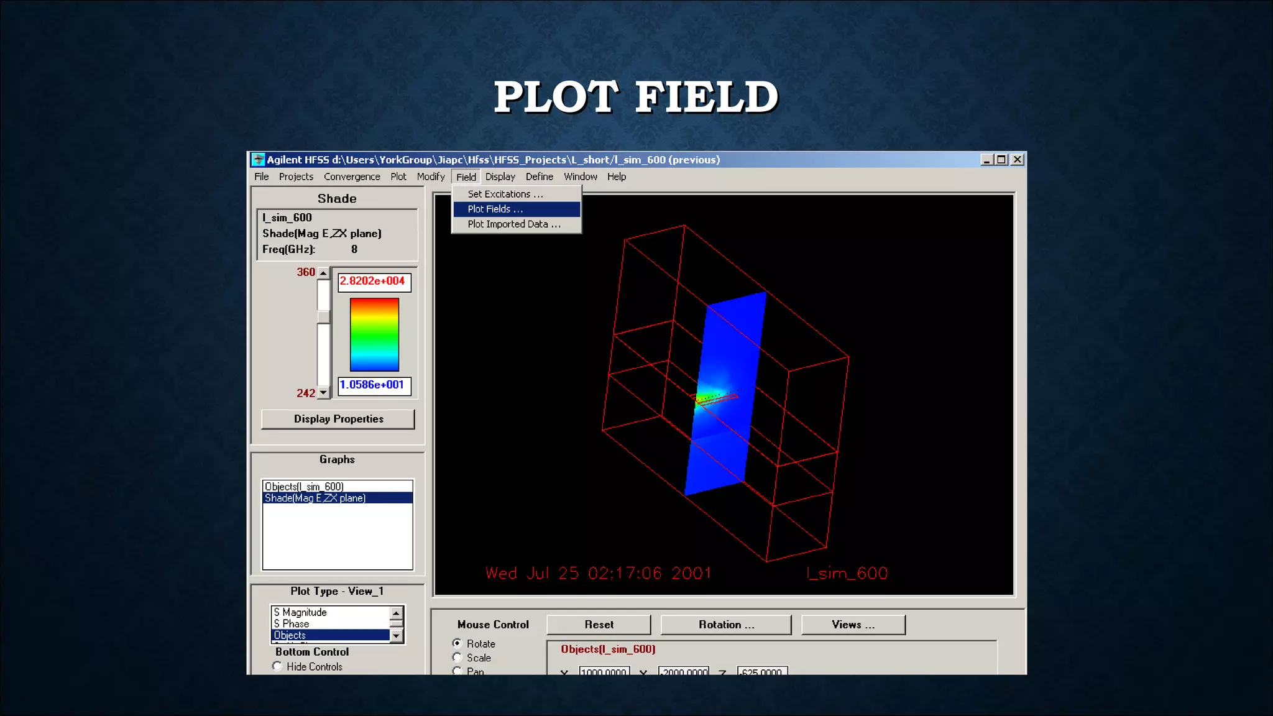Open the Convergence menu
The width and height of the screenshot is (1273, 716).
pos(352,177)
